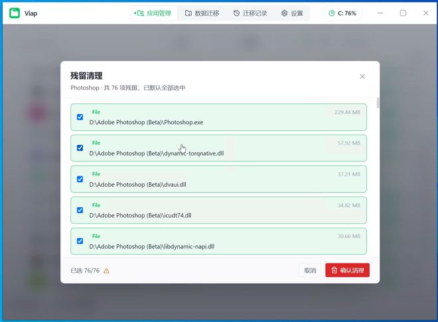Open the 设置 tab
The height and width of the screenshot is (322, 438).
click(x=292, y=13)
